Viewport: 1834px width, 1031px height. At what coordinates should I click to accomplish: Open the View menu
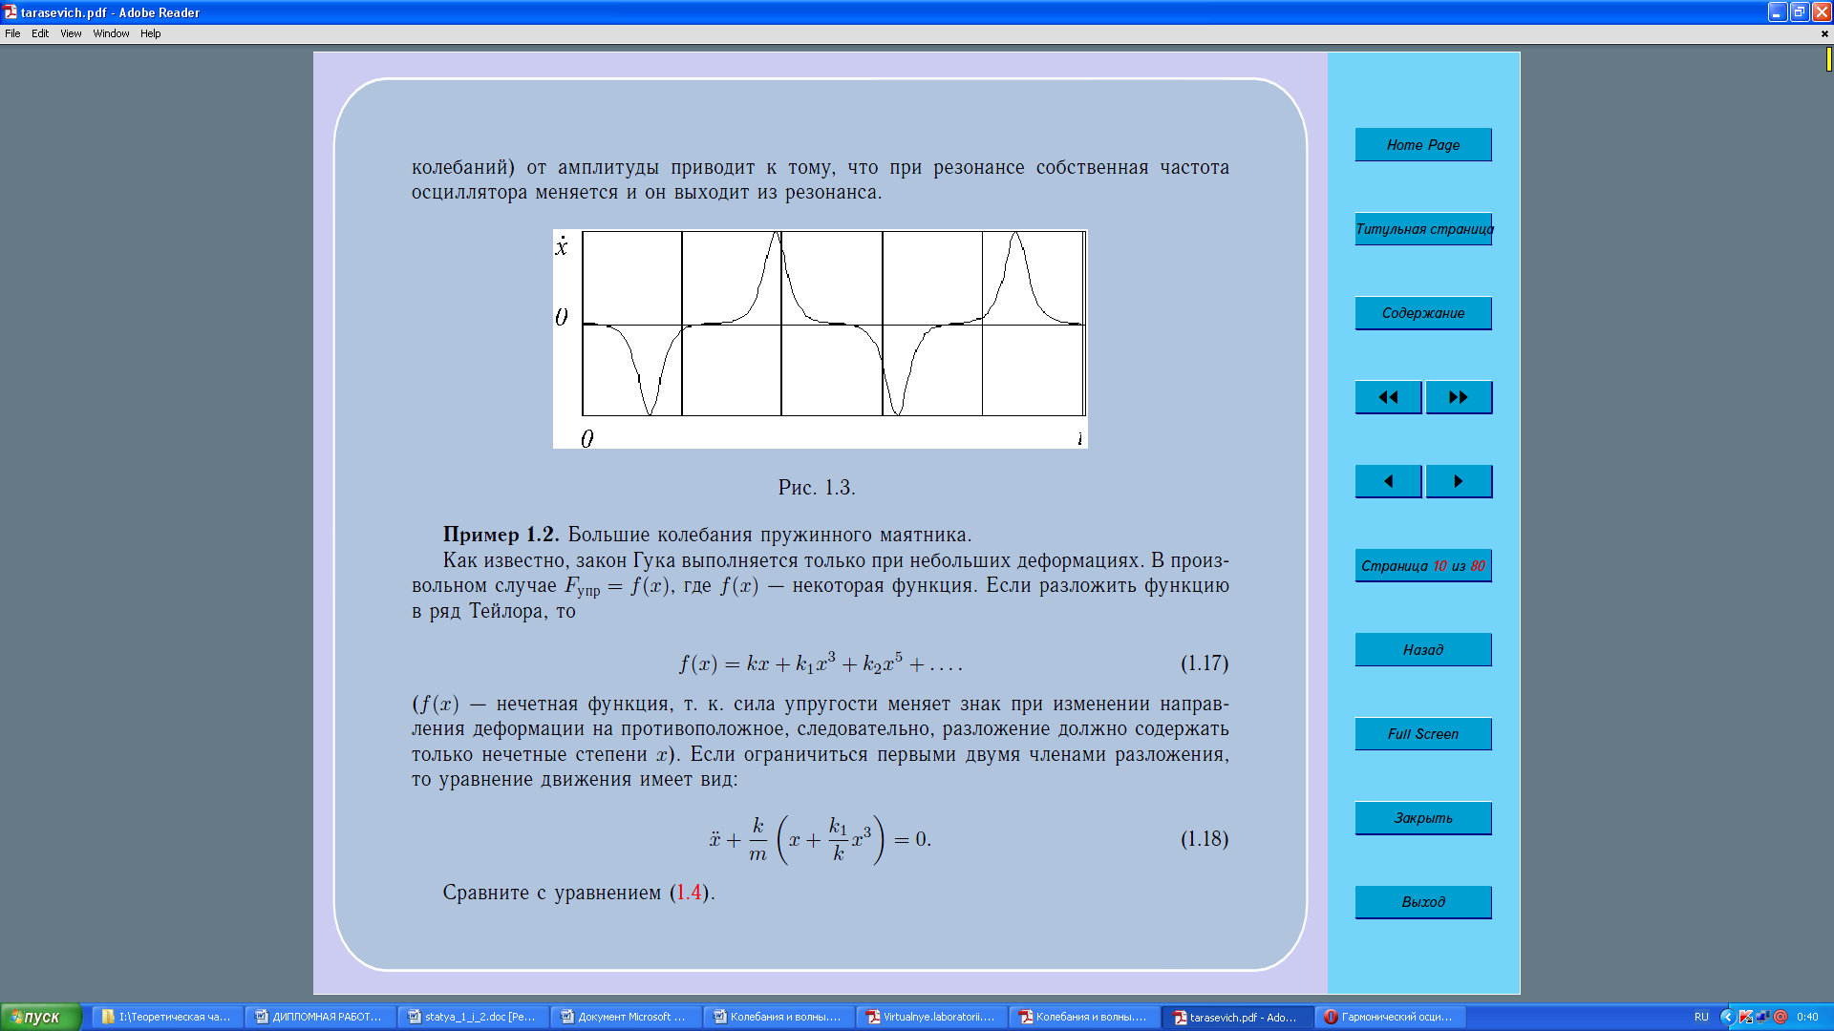[x=71, y=33]
